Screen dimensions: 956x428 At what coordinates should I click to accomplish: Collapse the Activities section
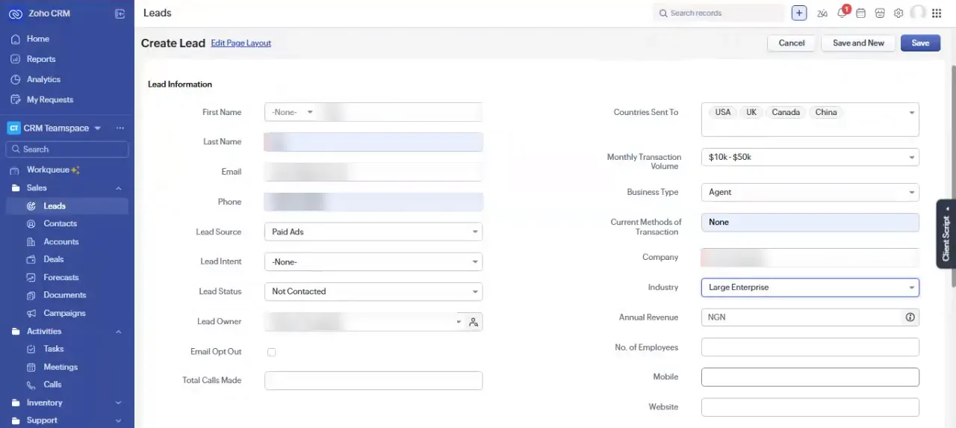click(119, 332)
